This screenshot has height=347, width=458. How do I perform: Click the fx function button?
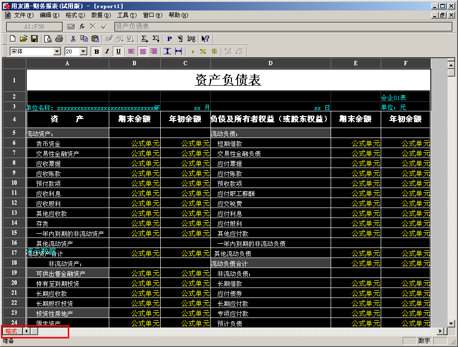tap(82, 27)
